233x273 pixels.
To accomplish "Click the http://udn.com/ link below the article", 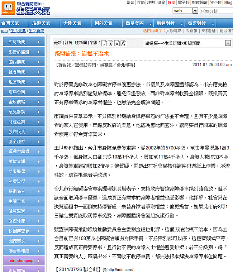I will [120, 270].
